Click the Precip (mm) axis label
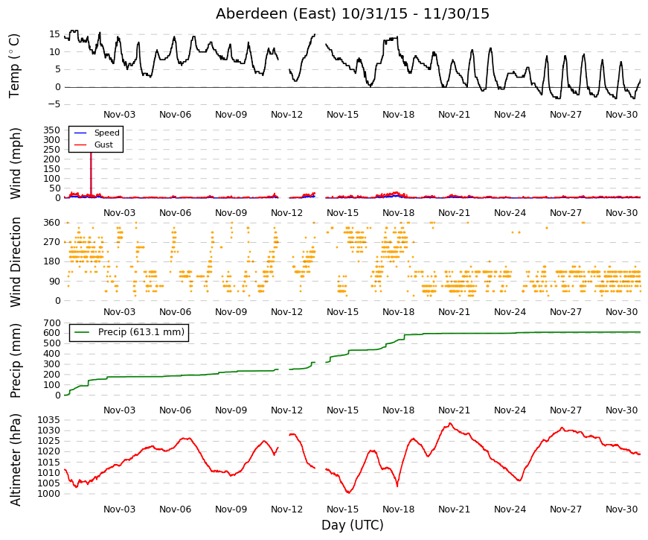 (x=15, y=360)
